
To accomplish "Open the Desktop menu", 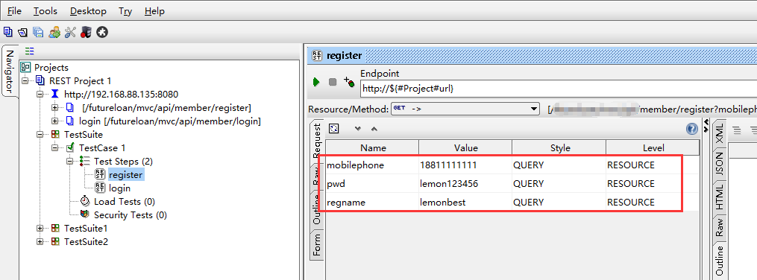I will point(88,10).
